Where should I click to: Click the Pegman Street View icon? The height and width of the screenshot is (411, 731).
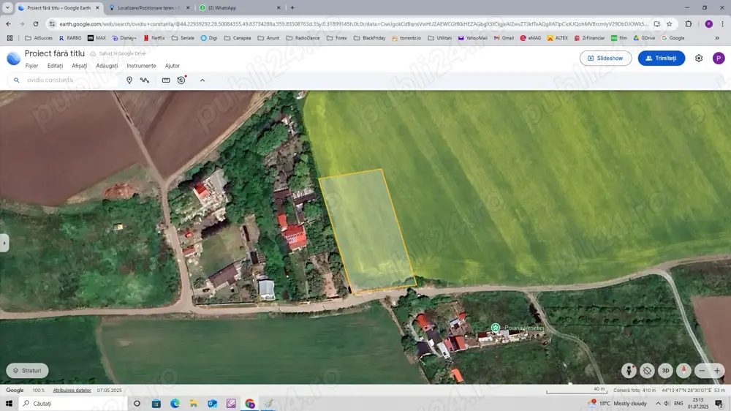pos(629,371)
